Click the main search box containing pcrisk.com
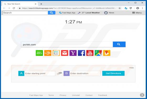 [x=67, y=44]
